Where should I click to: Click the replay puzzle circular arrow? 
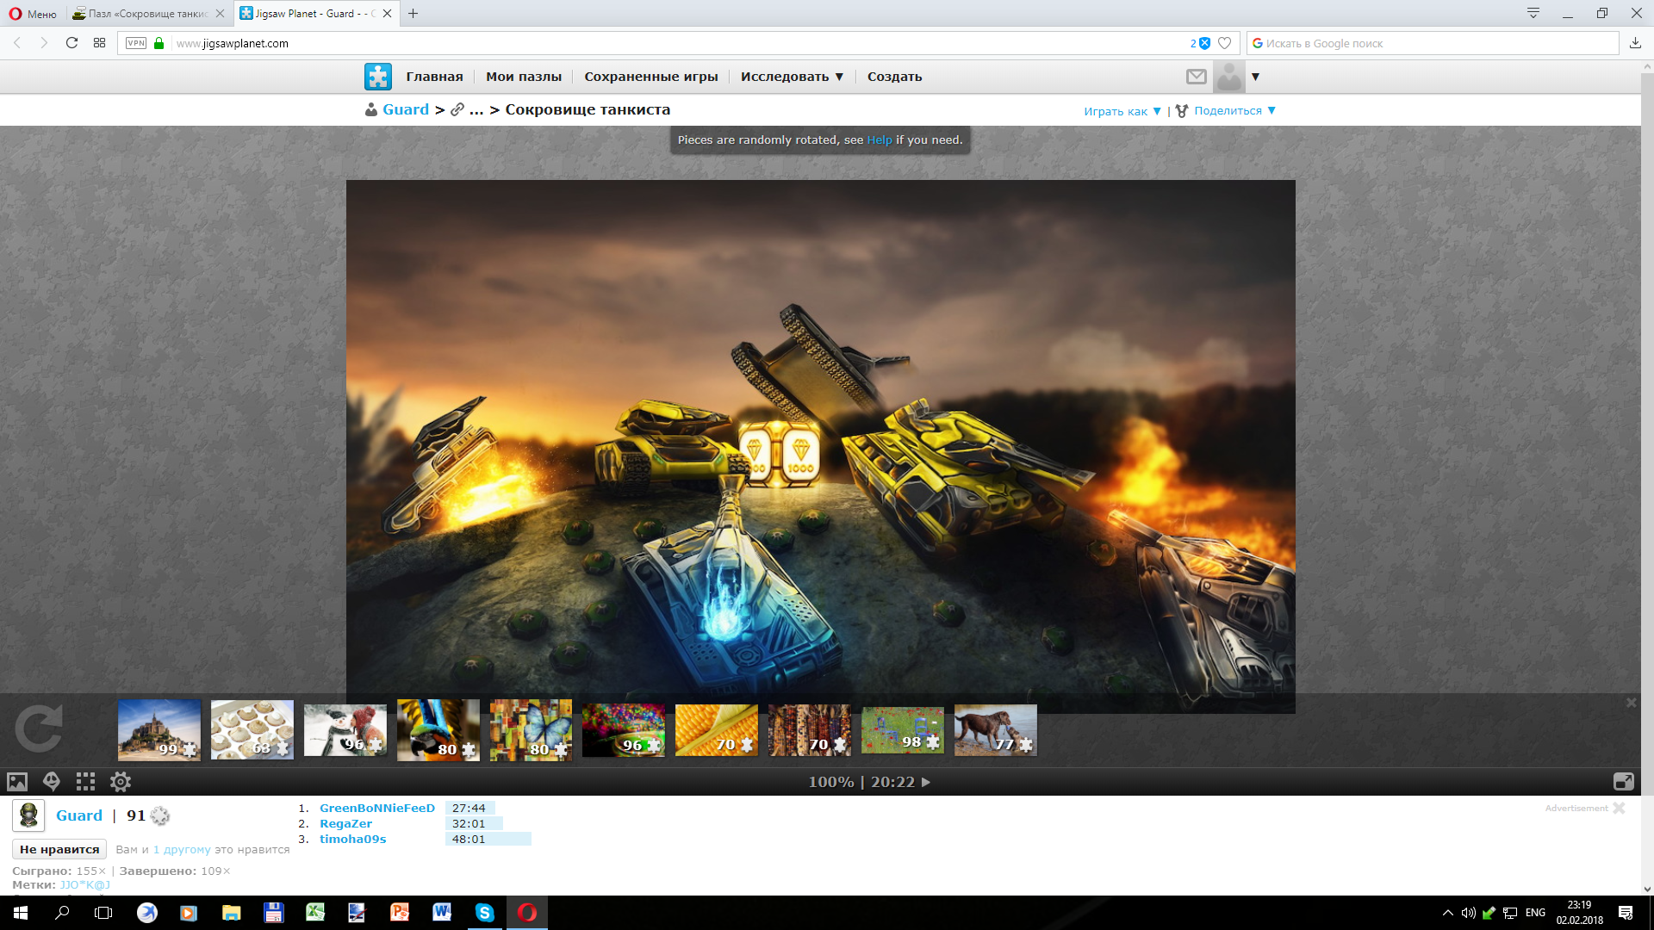tap(39, 728)
